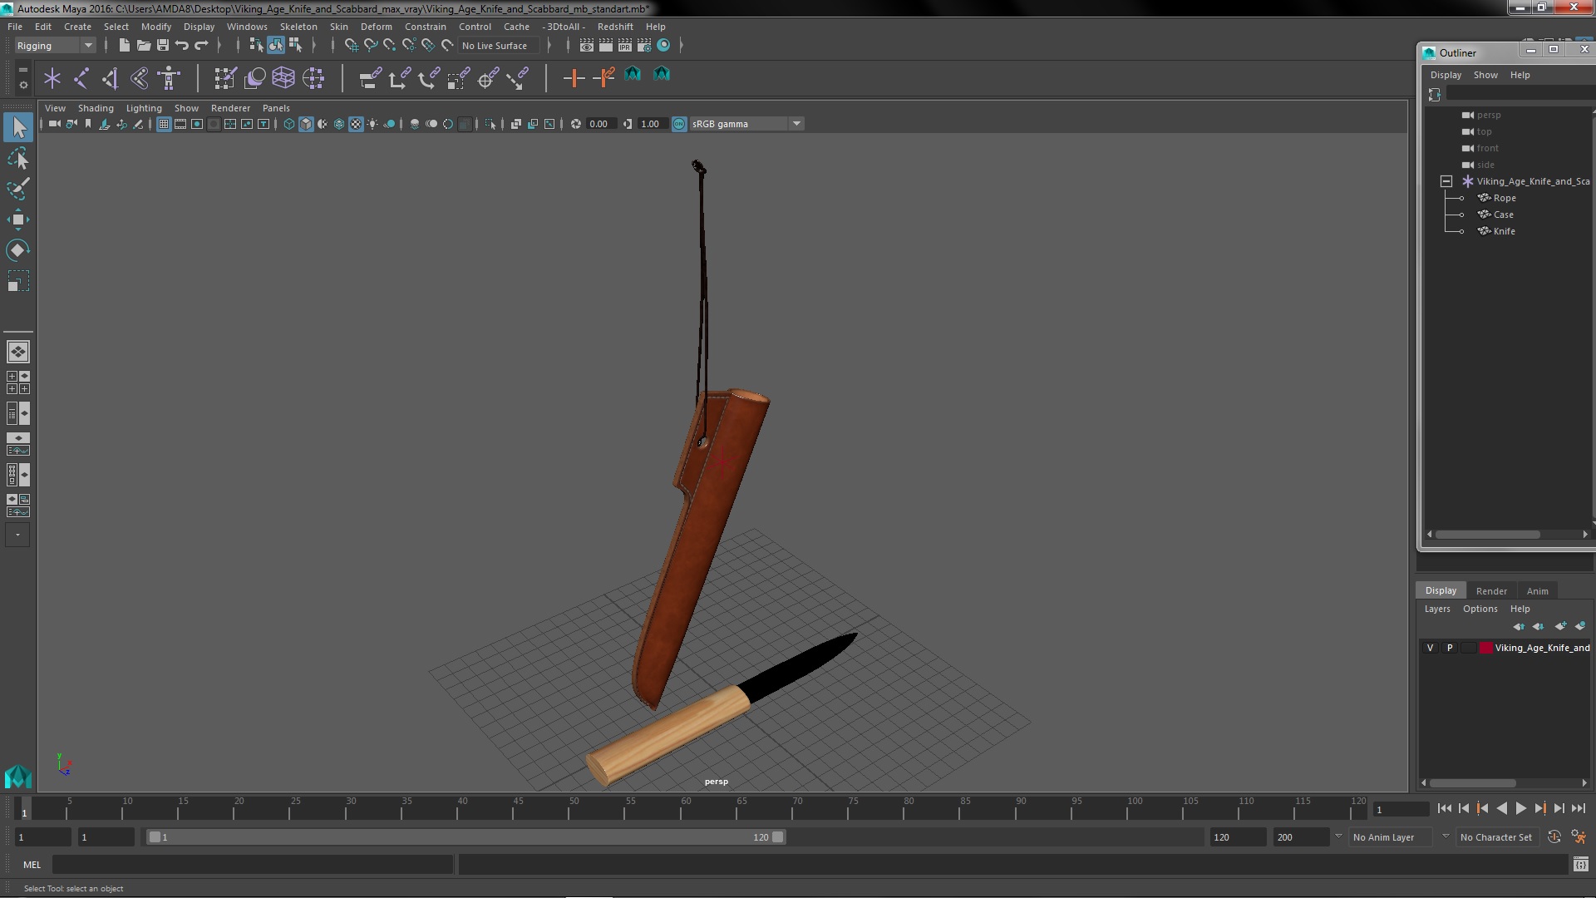Toggle textured display in viewport toolbar
Screen dimensions: 1596x898
coord(356,124)
